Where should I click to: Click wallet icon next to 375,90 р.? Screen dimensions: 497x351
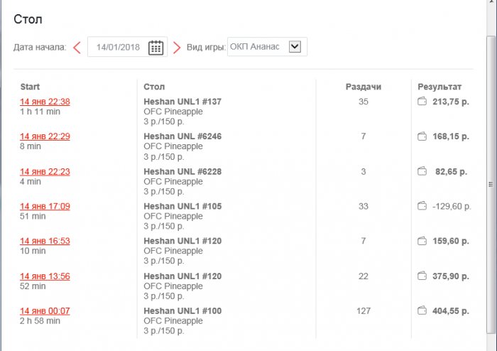point(422,276)
